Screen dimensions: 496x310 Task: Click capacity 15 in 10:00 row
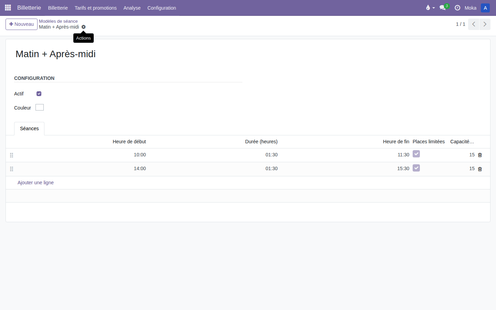click(472, 155)
